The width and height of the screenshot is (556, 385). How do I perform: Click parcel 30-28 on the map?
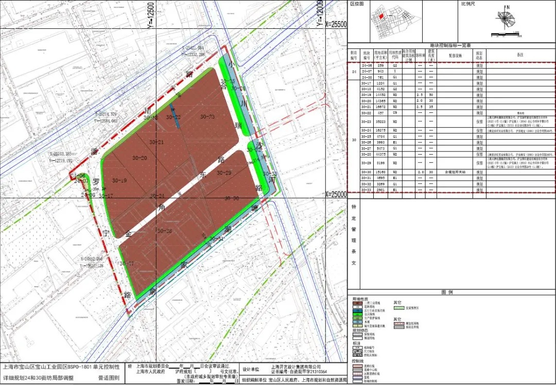coord(165,231)
